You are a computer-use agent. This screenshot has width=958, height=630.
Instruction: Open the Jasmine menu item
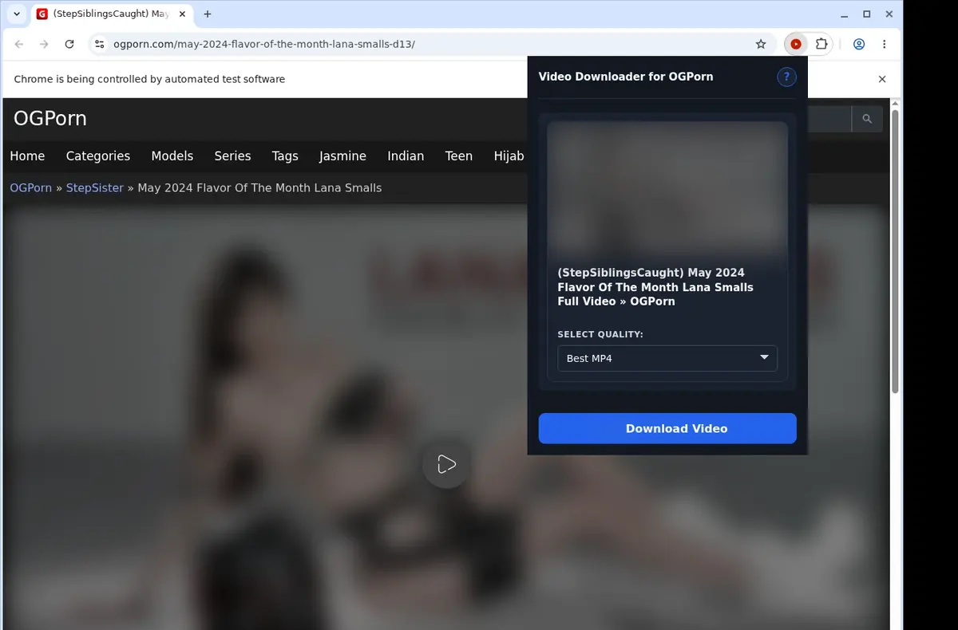tap(342, 156)
